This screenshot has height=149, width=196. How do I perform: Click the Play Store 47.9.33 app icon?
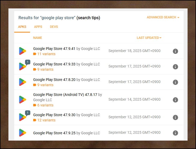pyautogui.click(x=22, y=66)
